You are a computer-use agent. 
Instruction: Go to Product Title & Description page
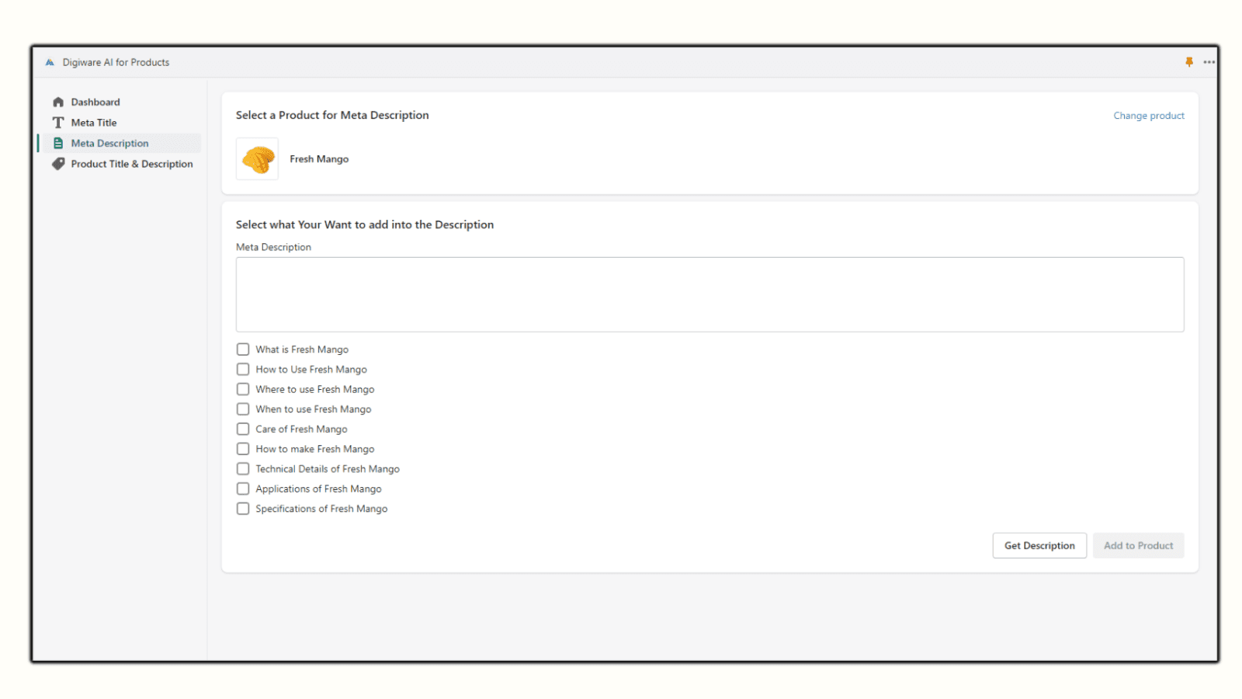(x=131, y=164)
